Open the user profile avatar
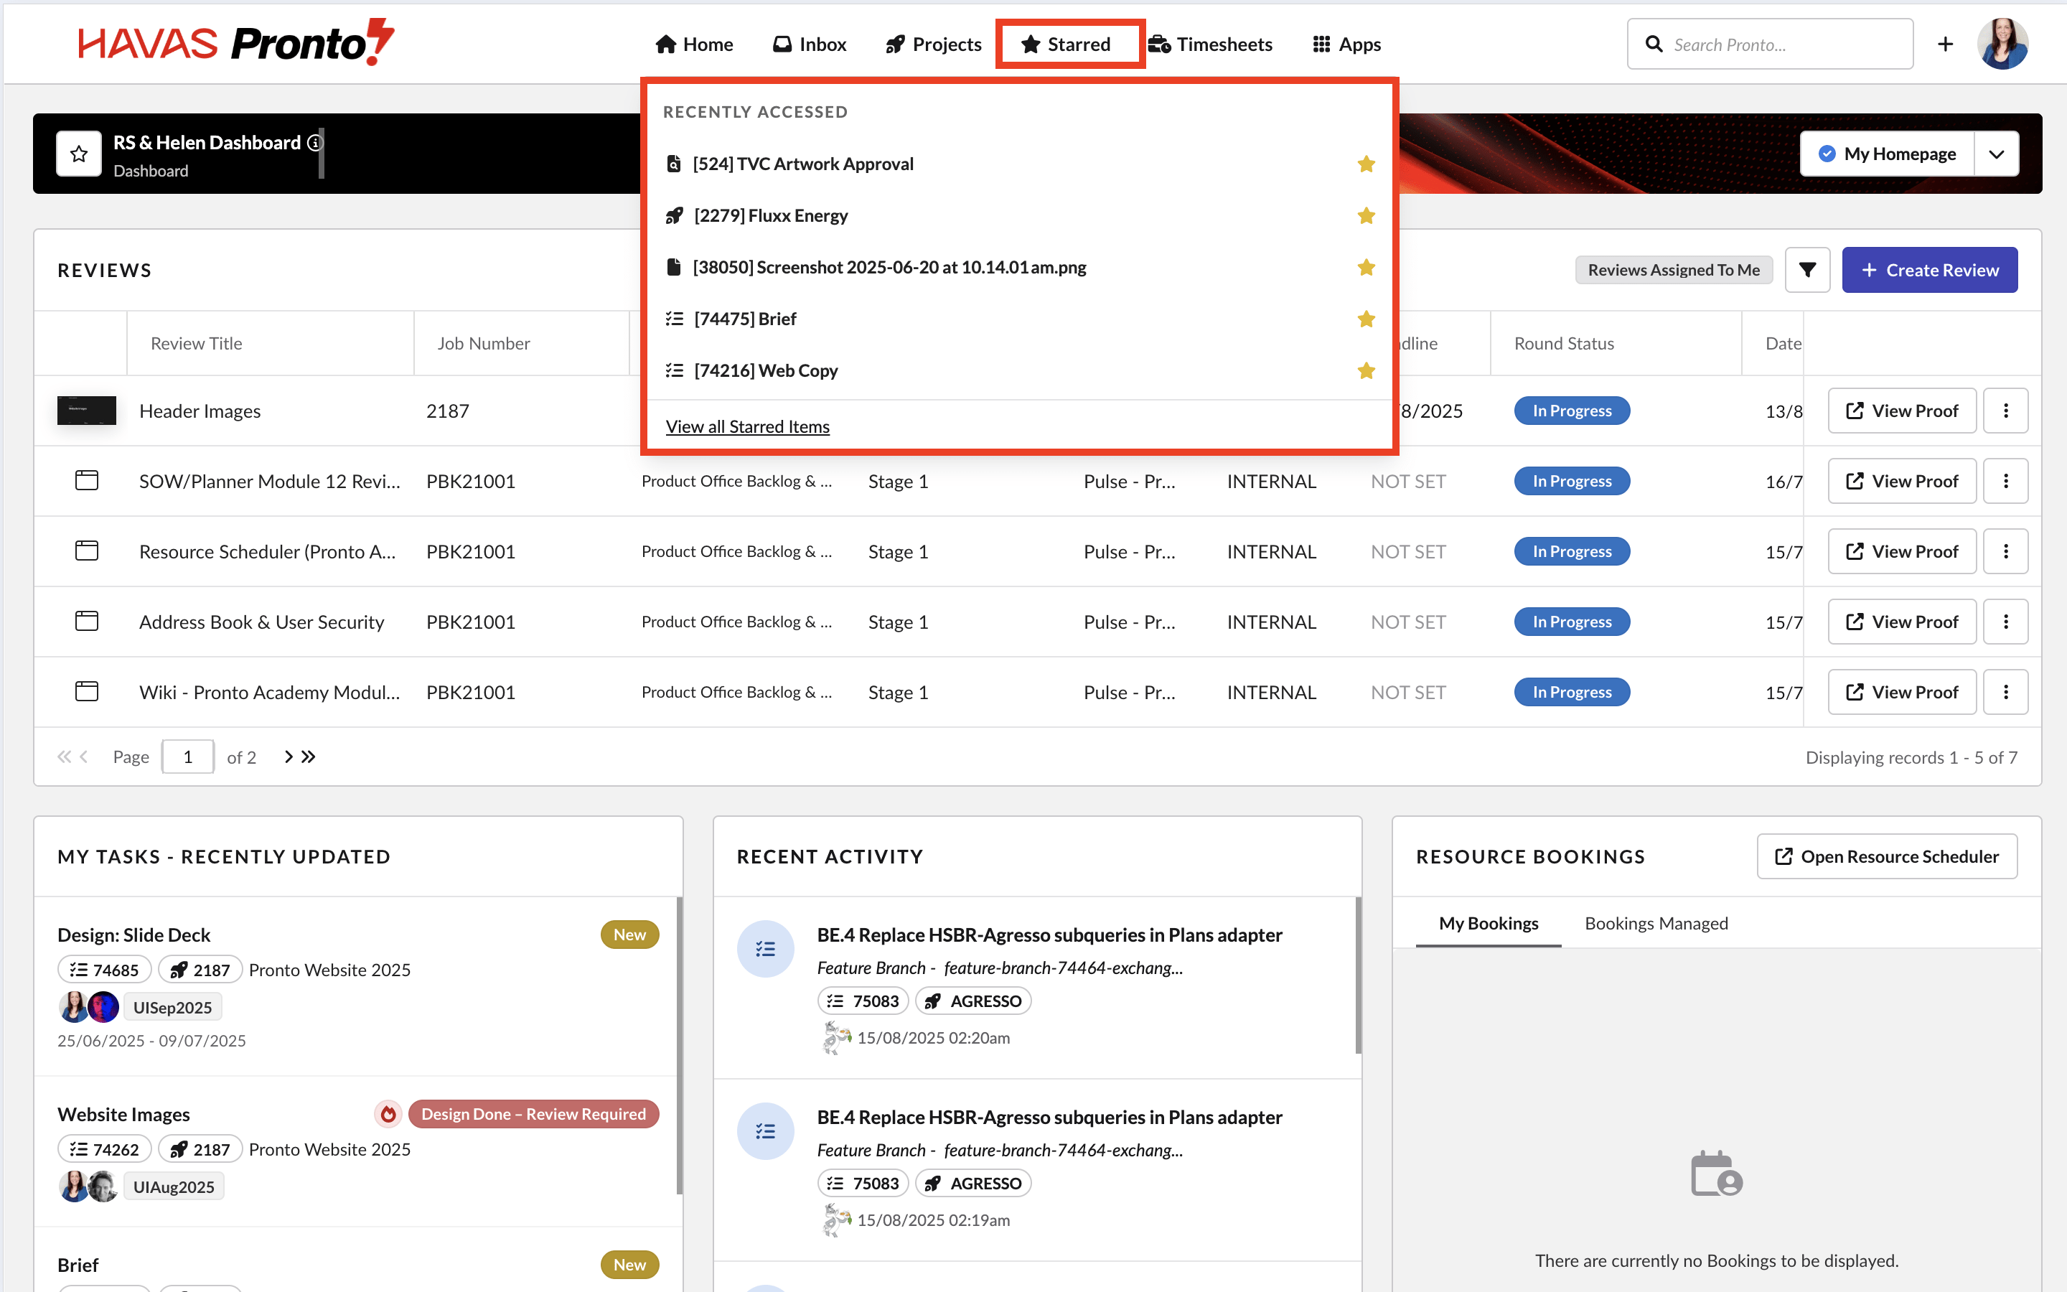Screen dimensions: 2067x1292 2002,45
